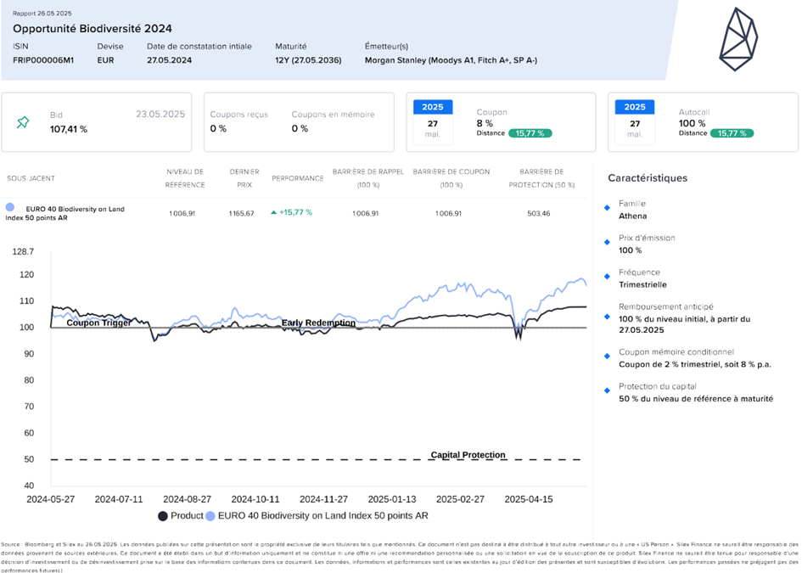Click the BARRIÈRE DE RAPPEL column header
The image size is (802, 573).
click(368, 178)
